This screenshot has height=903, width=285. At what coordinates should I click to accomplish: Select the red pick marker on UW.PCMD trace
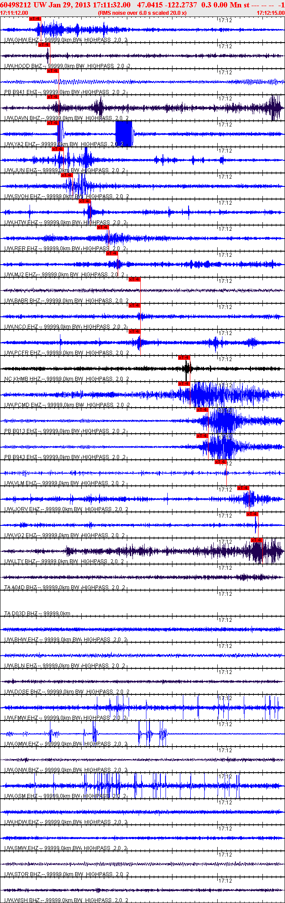point(184,384)
